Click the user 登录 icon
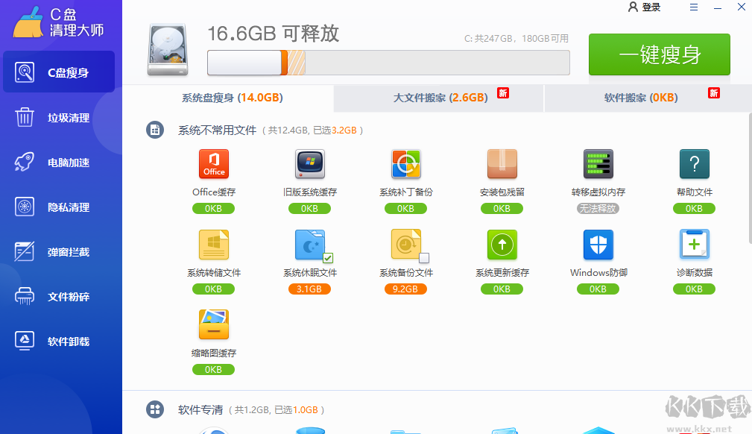The image size is (752, 434). [633, 7]
